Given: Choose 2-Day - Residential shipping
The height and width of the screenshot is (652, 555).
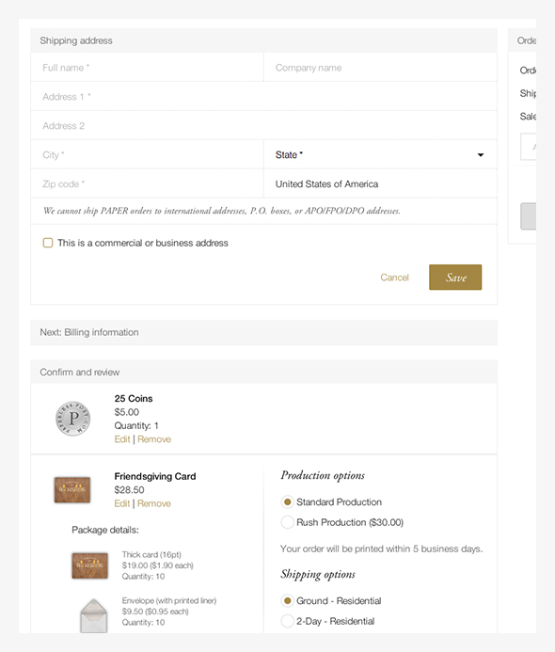Looking at the screenshot, I should [x=287, y=621].
